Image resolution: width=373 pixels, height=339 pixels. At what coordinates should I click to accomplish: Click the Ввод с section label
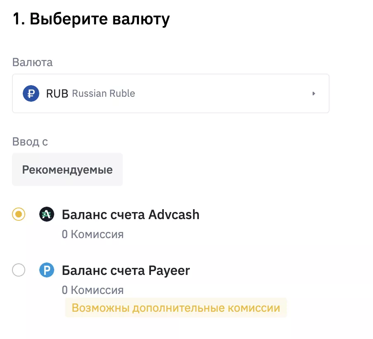pyautogui.click(x=30, y=141)
